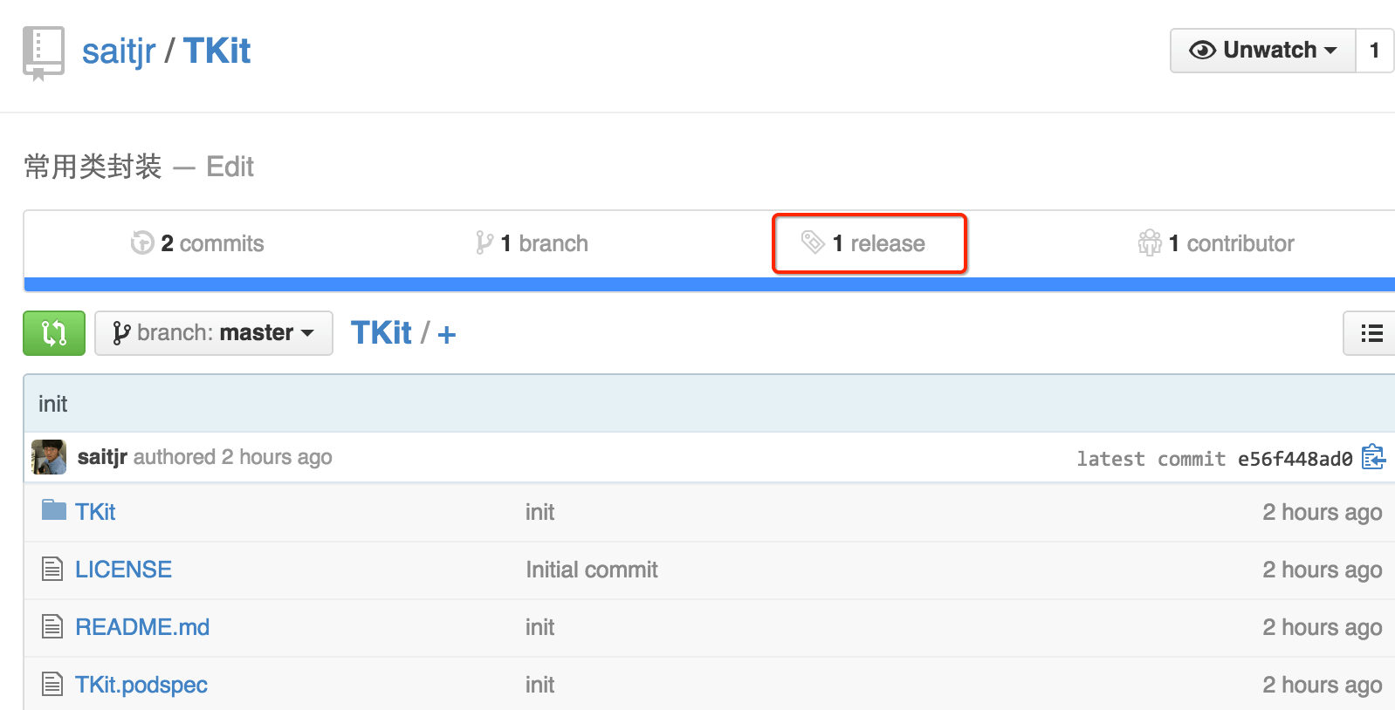Click saitjr's avatar thumbnail

[x=49, y=457]
